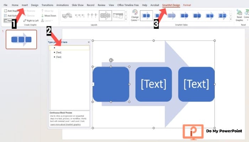249x142 pixels.
Task: Open the SmartArt Design tab
Action: point(171,5)
